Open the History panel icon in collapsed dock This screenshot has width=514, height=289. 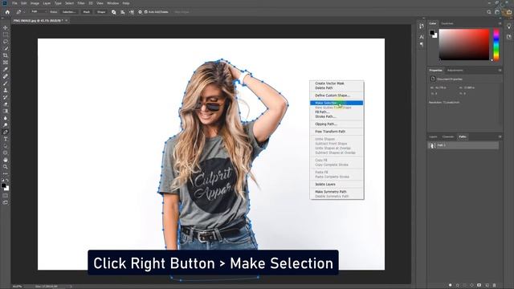(x=422, y=26)
